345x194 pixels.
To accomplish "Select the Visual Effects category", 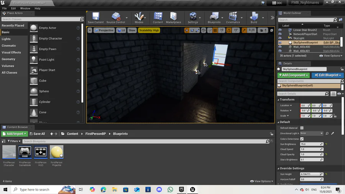I will [11, 53].
